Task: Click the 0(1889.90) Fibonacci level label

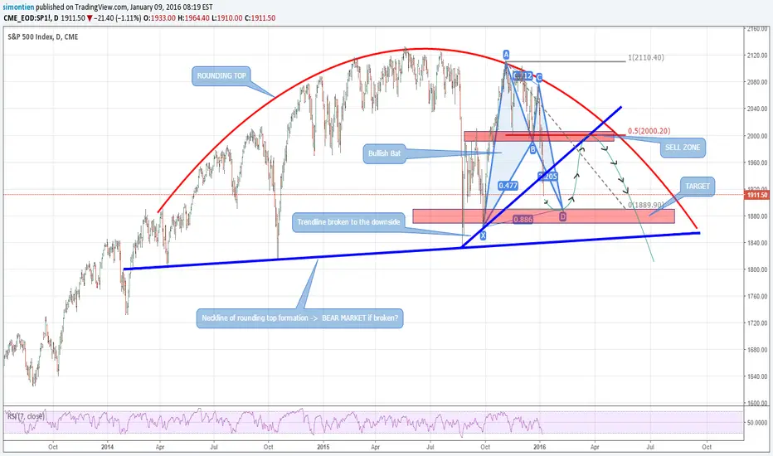Action: click(646, 205)
